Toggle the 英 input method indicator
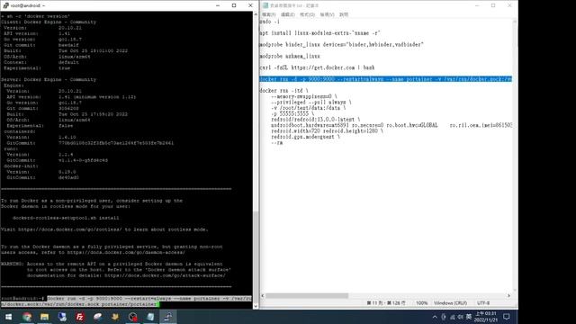The image size is (576, 324). [x=469, y=317]
